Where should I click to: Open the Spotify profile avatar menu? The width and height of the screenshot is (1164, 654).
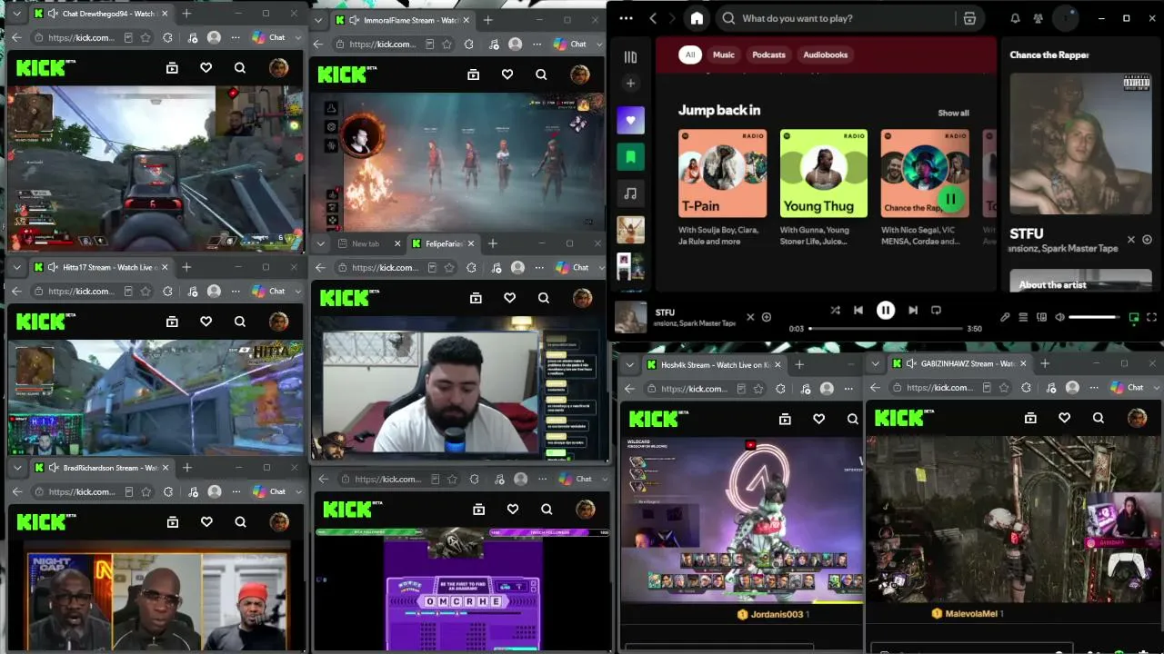click(1066, 18)
